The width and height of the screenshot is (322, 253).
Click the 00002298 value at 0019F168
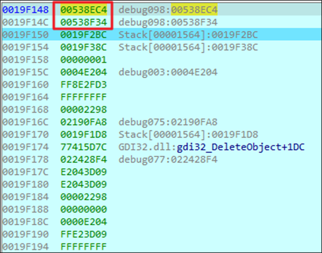point(84,109)
